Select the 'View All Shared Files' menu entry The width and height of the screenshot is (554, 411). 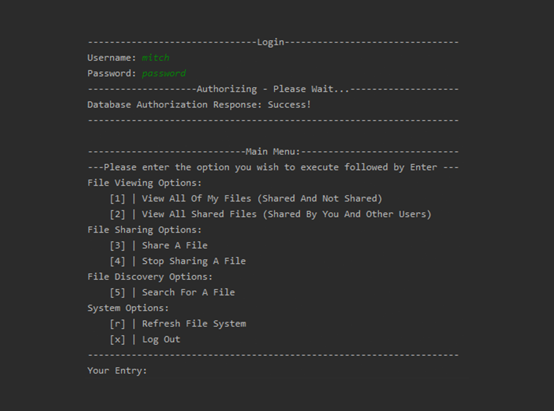coord(286,214)
